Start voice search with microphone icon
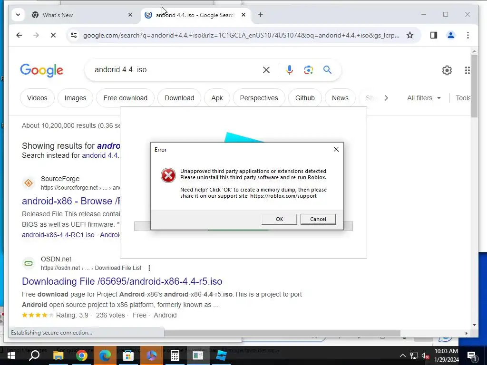The width and height of the screenshot is (487, 365). [290, 70]
